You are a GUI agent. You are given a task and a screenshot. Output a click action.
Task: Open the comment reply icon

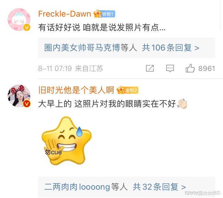point(170,69)
